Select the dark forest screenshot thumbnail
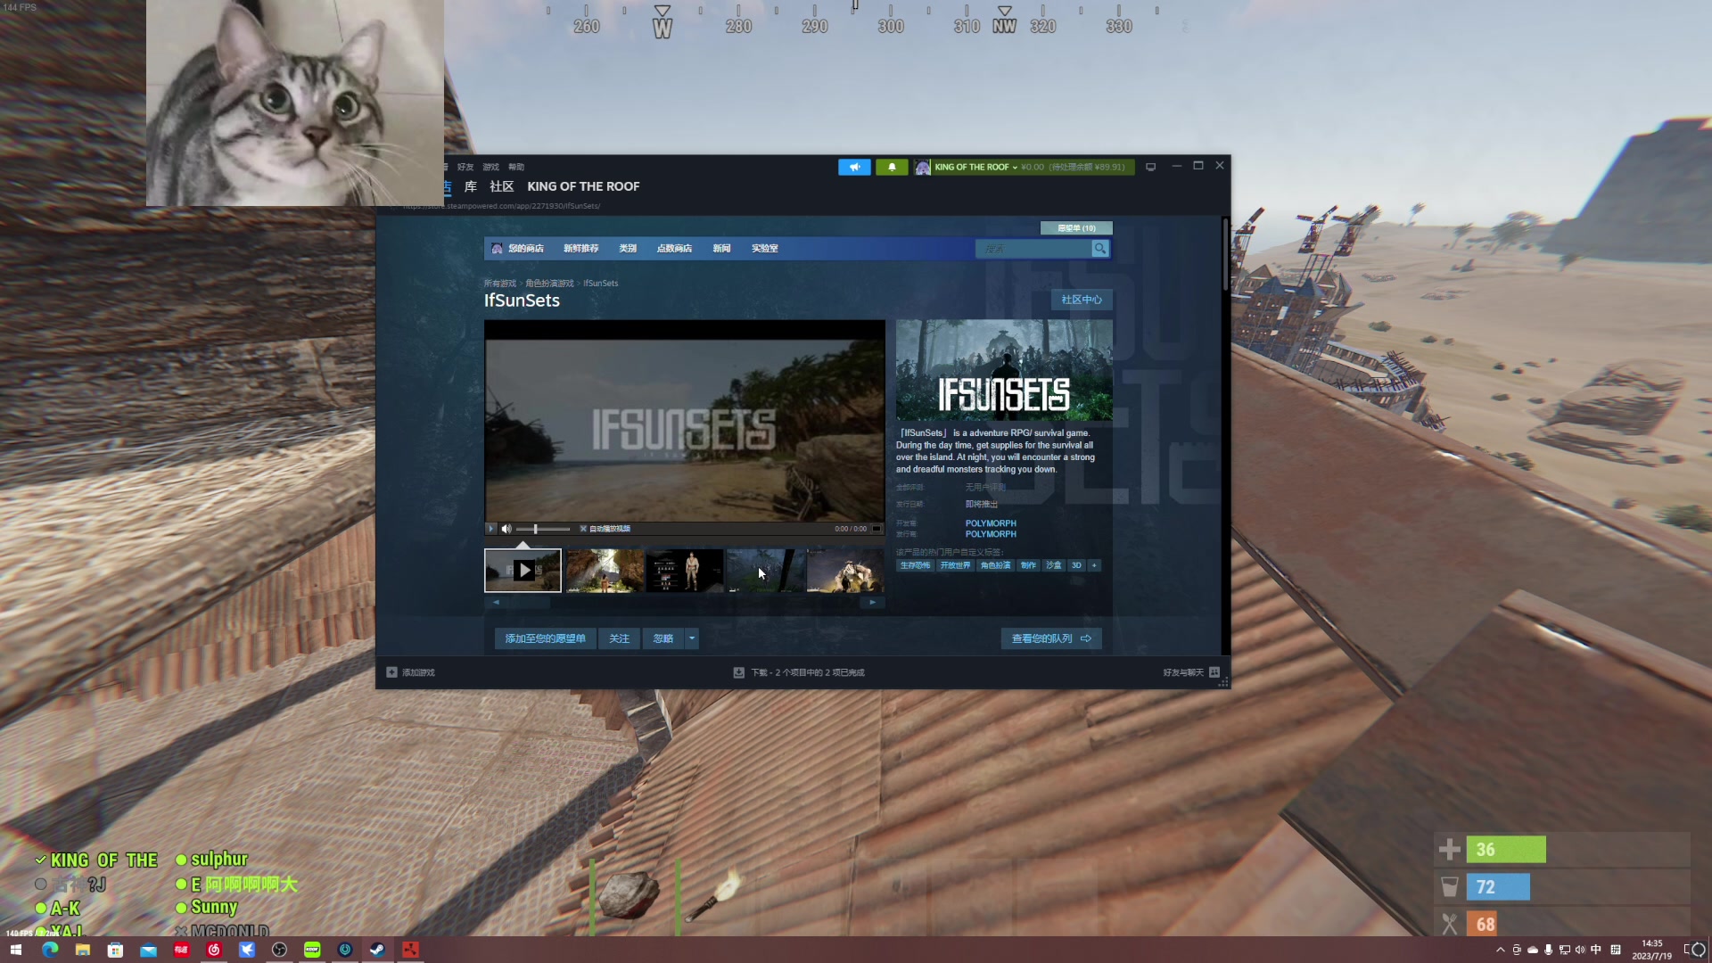1712x963 pixels. pos(765,571)
